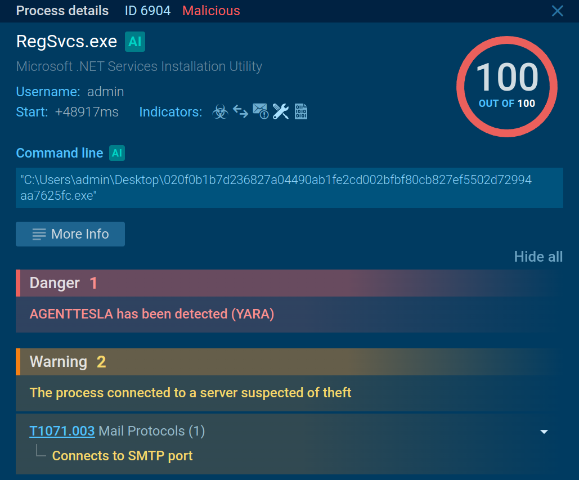Viewport: 579px width, 480px height.
Task: Click the wrench and screwdriver indicator icon
Action: (280, 111)
